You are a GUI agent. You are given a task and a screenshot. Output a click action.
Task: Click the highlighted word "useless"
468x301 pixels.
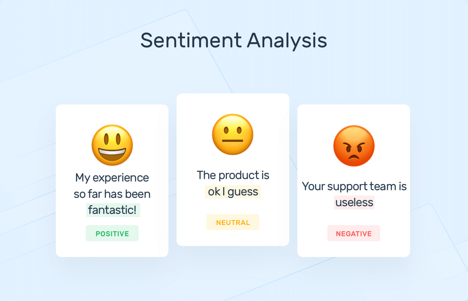[x=354, y=202]
